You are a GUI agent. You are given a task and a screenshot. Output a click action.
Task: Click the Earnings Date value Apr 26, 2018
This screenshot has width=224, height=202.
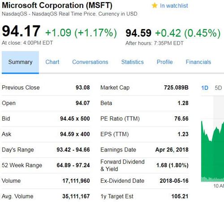pos(172,150)
